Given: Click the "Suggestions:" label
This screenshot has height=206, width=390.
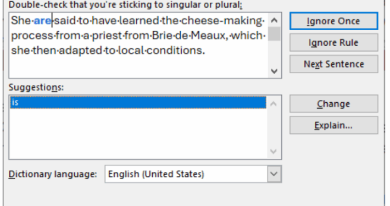Looking at the screenshot, I should pos(36,87).
